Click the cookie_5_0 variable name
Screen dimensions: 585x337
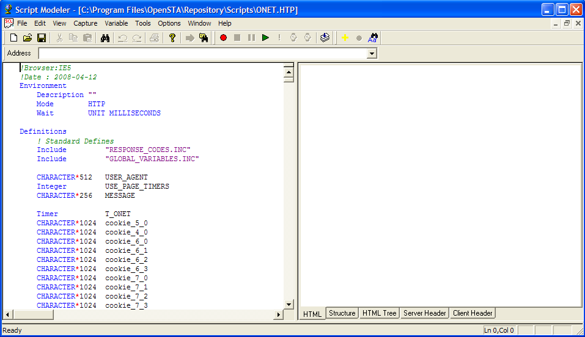pyautogui.click(x=127, y=223)
